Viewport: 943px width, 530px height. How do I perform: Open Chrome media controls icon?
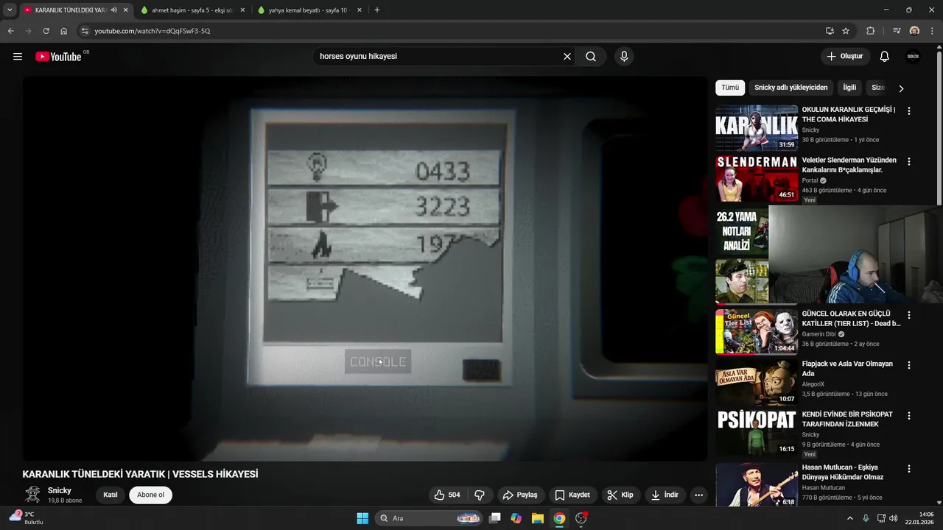tap(897, 31)
